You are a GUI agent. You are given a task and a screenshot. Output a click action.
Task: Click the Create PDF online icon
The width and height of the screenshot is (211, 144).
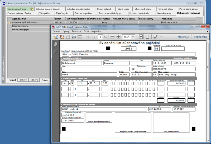62,37
